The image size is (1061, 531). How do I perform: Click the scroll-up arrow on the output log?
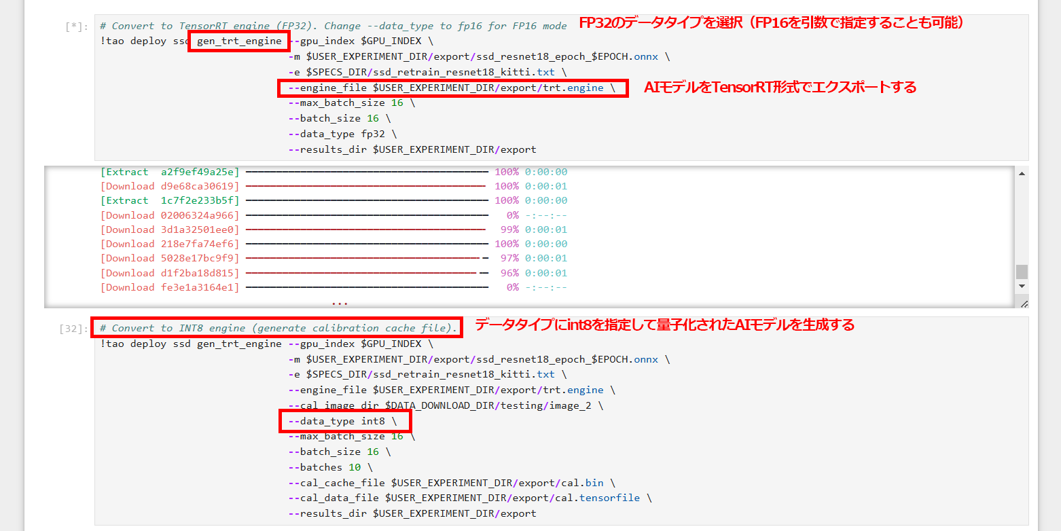coord(1023,174)
